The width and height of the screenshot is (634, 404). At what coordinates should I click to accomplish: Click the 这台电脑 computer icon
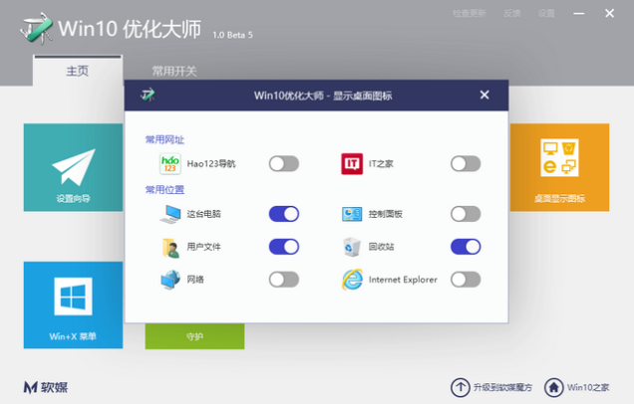[x=170, y=214]
